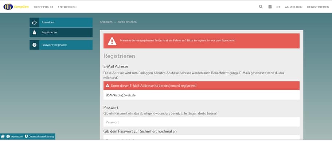
Task: Open the Datenschutzerklärung footer link
Action: tap(41, 137)
